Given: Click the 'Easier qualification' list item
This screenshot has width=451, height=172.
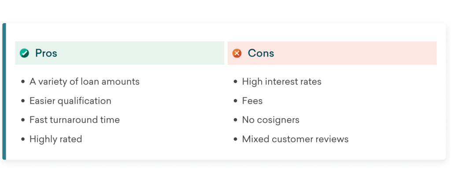Looking at the screenshot, I should click(70, 101).
